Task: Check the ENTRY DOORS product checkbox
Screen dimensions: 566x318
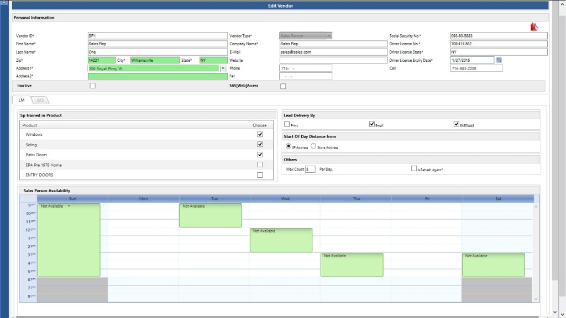Action: pos(260,175)
